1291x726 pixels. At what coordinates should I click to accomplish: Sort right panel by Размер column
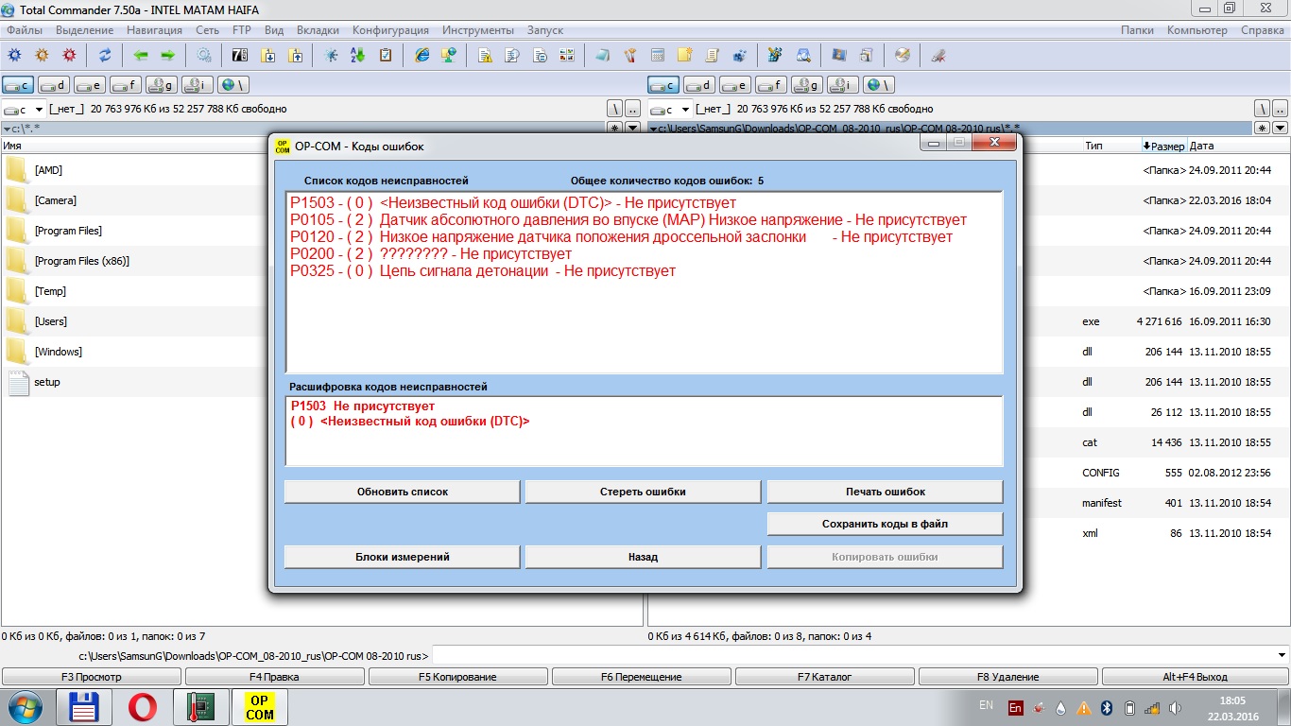click(x=1163, y=147)
